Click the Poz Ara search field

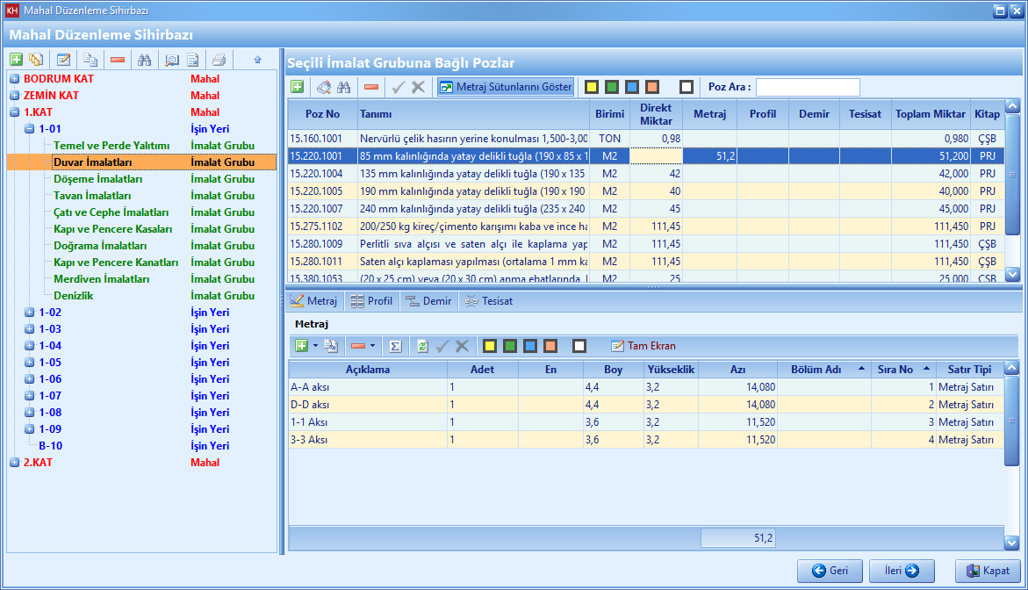point(808,87)
